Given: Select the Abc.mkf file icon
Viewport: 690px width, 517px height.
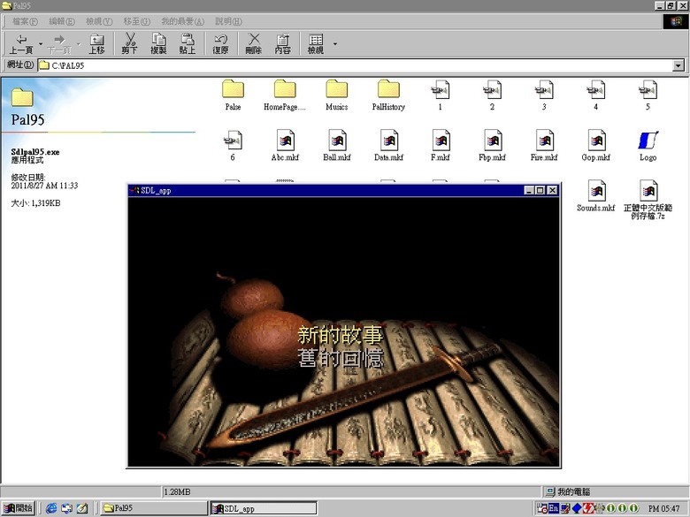Looking at the screenshot, I should [x=285, y=140].
